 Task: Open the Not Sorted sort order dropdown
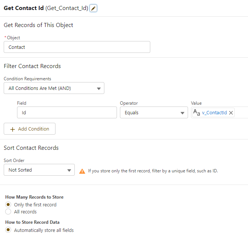point(39,170)
